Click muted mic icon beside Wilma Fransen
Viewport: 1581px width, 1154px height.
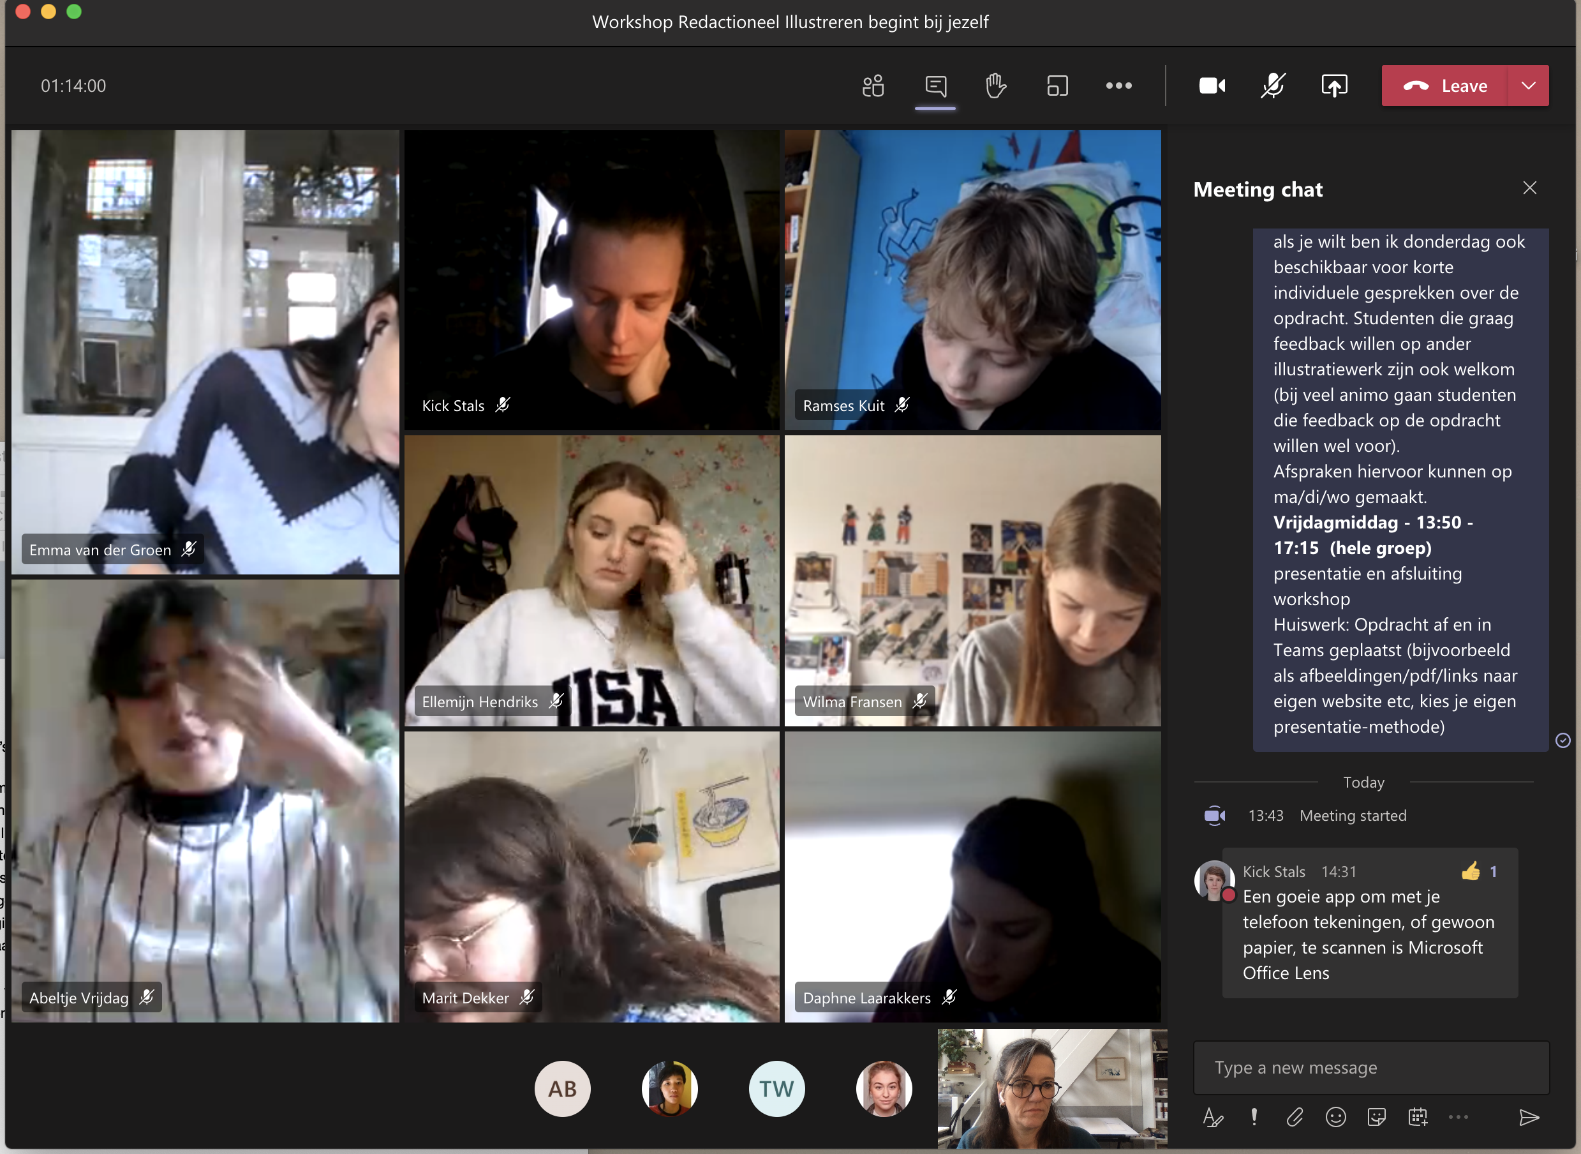tap(919, 701)
